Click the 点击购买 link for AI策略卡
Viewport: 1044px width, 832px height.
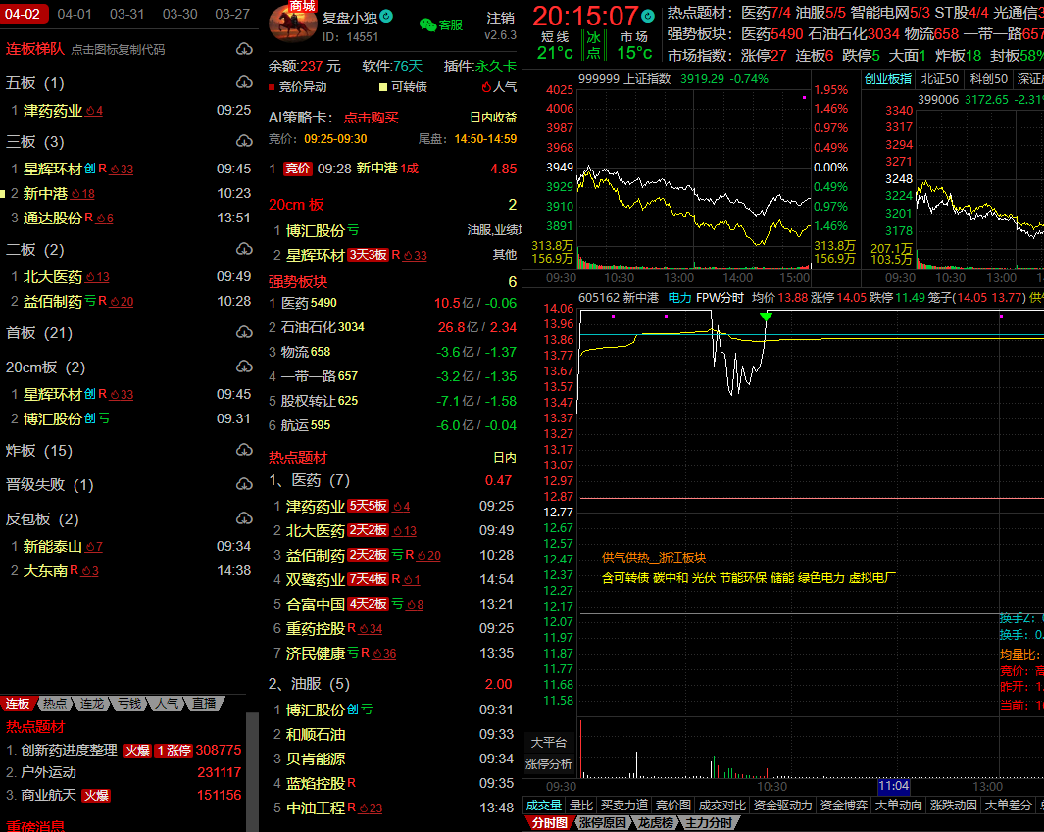(371, 118)
